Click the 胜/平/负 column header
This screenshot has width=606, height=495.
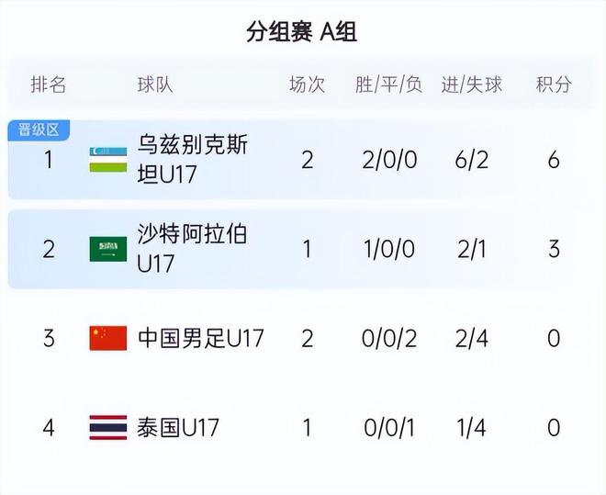pos(388,85)
